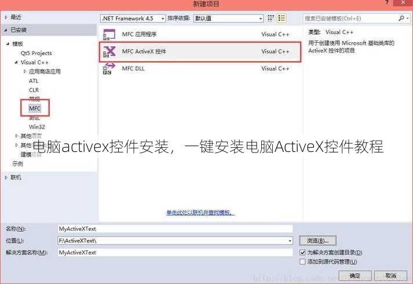Select the MFC DLL template icon

[108, 68]
